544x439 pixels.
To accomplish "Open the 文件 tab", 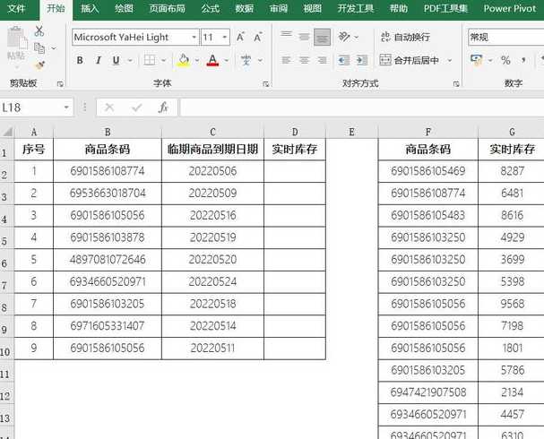I will (x=16, y=8).
